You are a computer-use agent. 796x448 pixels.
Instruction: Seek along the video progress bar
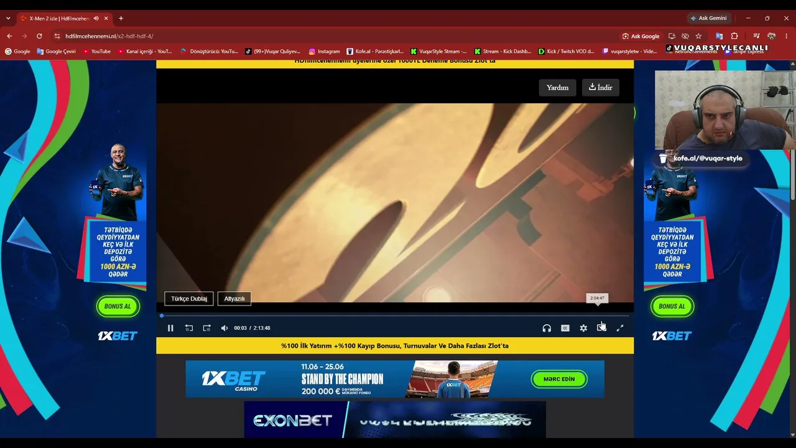click(395, 315)
